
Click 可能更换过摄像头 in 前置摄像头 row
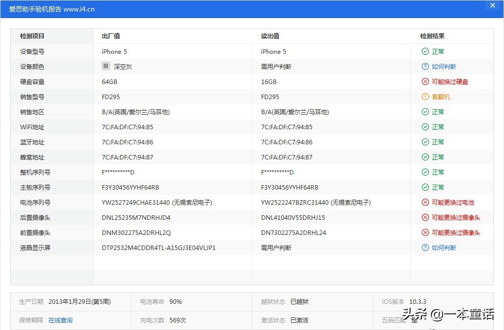[456, 232]
